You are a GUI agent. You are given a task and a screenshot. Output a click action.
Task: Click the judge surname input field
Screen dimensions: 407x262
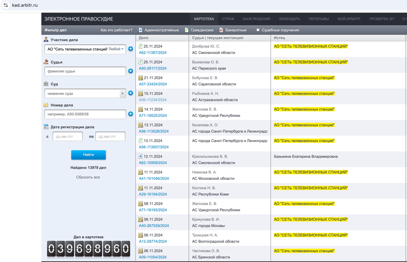pos(85,71)
